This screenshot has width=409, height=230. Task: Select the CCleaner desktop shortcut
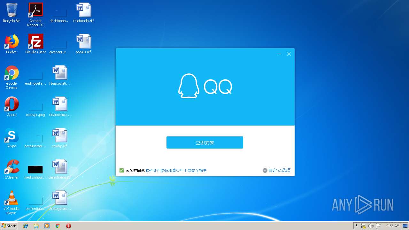(12, 169)
